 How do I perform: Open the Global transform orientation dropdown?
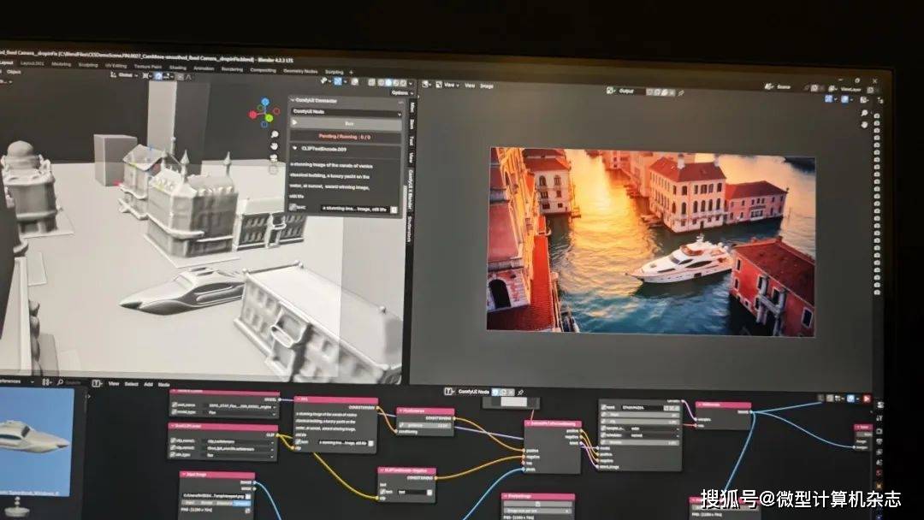coord(125,74)
